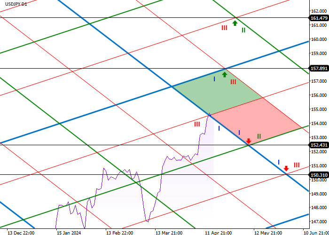This screenshot has height=235, width=329.
Task: Click the 153.000 price axis value
Action: pyautogui.click(x=320, y=137)
